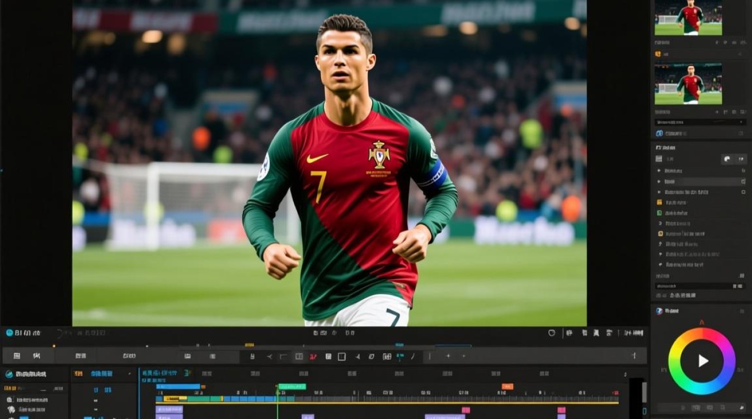The image size is (752, 419).
Task: Click the teal circle icon heading the left track panel
Action: click(8, 374)
